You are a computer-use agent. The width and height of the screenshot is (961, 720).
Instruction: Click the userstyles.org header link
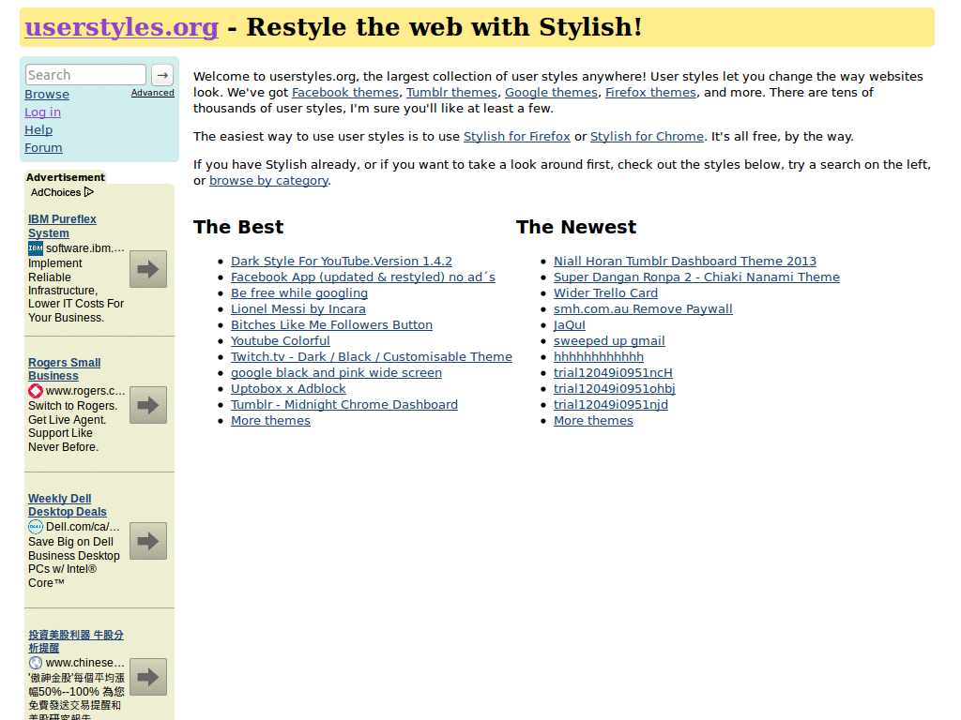coord(121,27)
